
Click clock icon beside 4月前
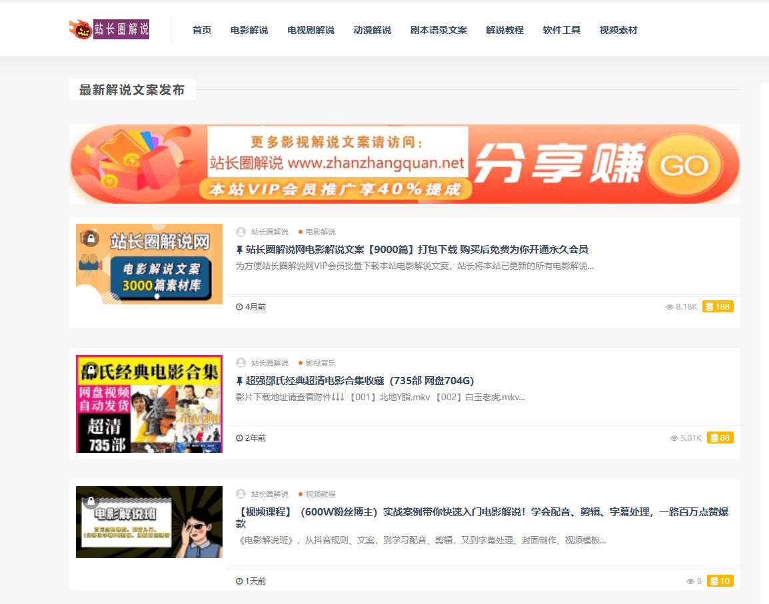pos(239,307)
